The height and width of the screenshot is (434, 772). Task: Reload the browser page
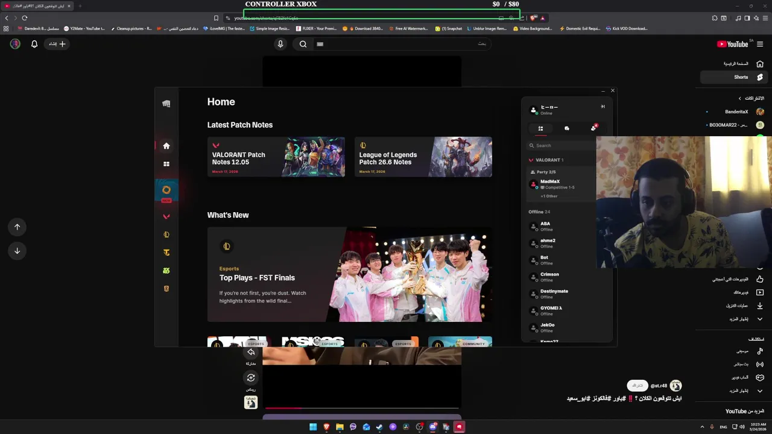(x=25, y=18)
